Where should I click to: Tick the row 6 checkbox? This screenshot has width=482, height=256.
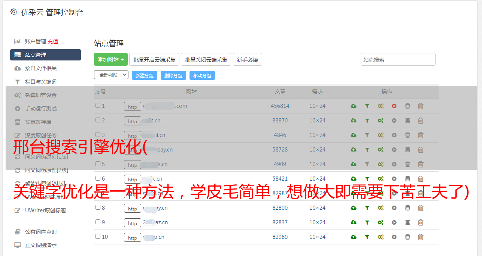[98, 178]
